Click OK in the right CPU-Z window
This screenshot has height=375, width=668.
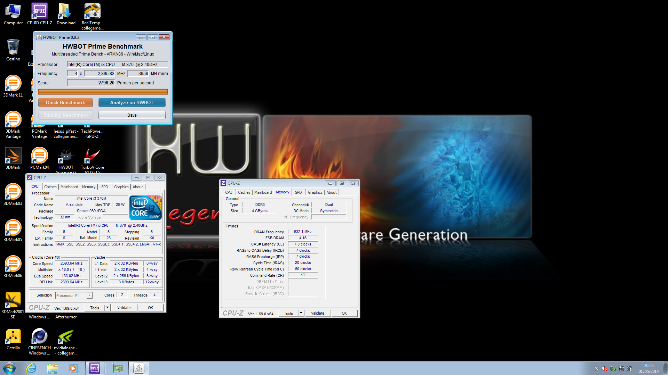344,313
